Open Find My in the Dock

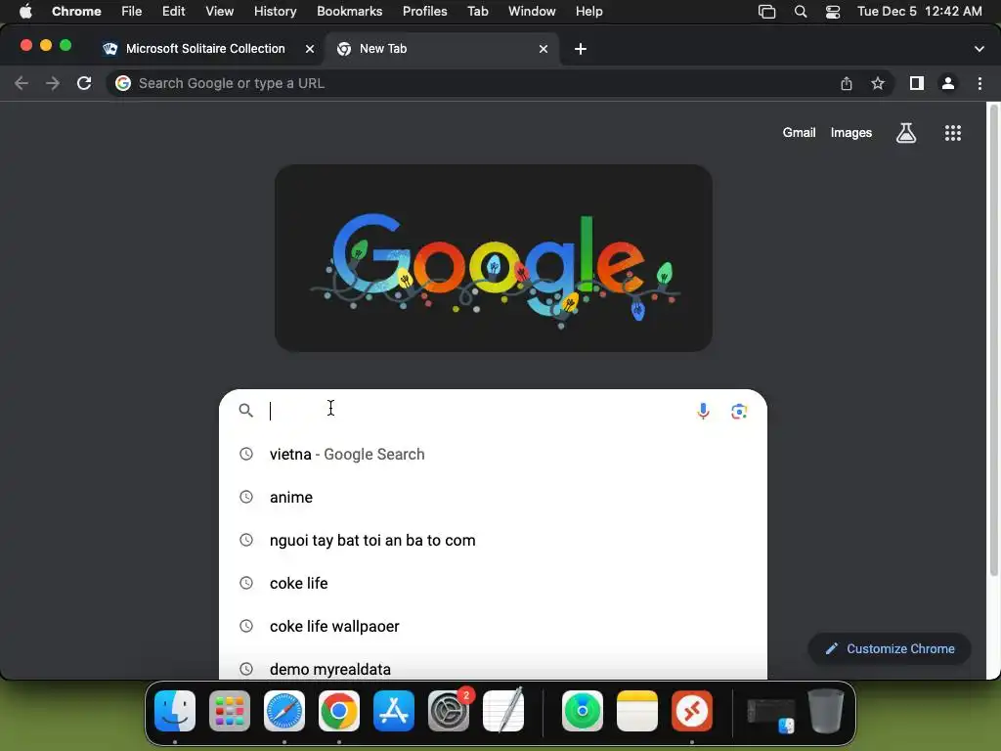tap(583, 711)
